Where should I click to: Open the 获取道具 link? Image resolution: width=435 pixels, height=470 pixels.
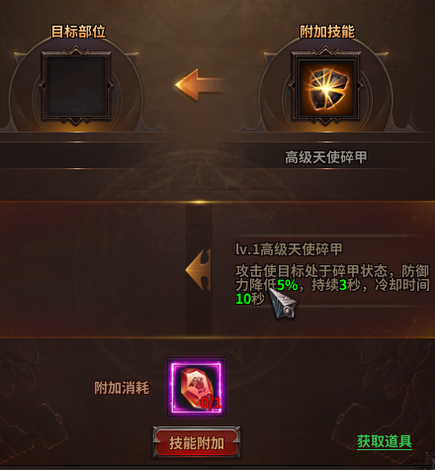385,441
